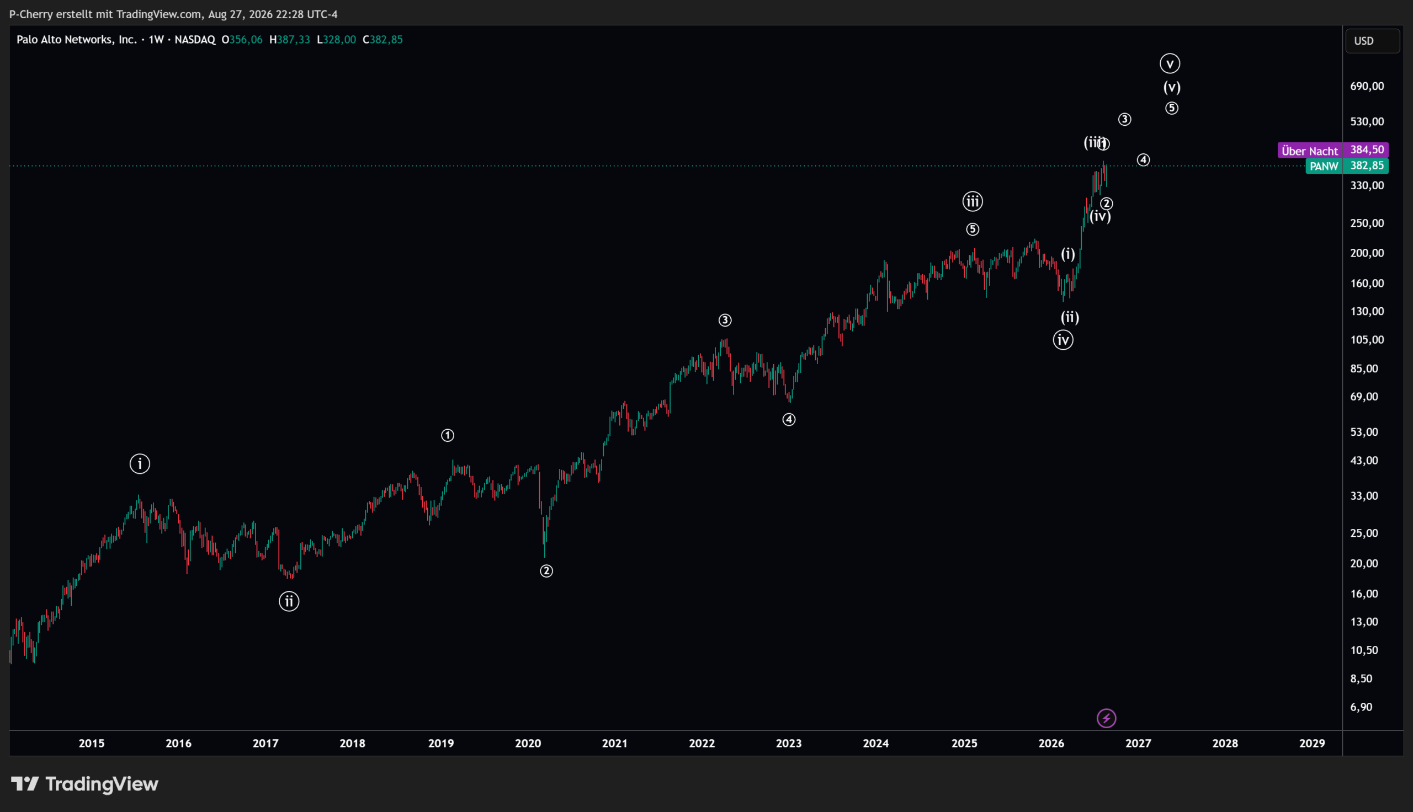The image size is (1413, 812).
Task: Click the purple lightning bolt event icon
Action: tap(1107, 718)
